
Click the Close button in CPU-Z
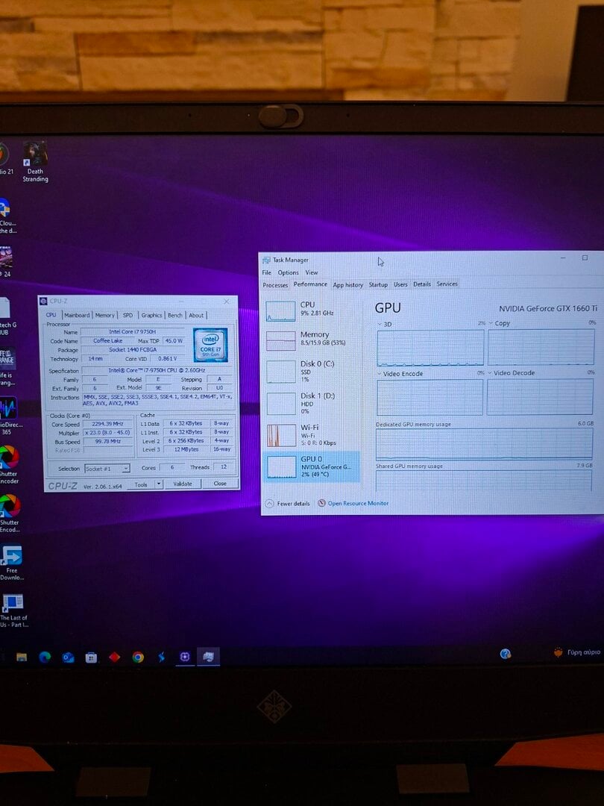click(x=220, y=483)
